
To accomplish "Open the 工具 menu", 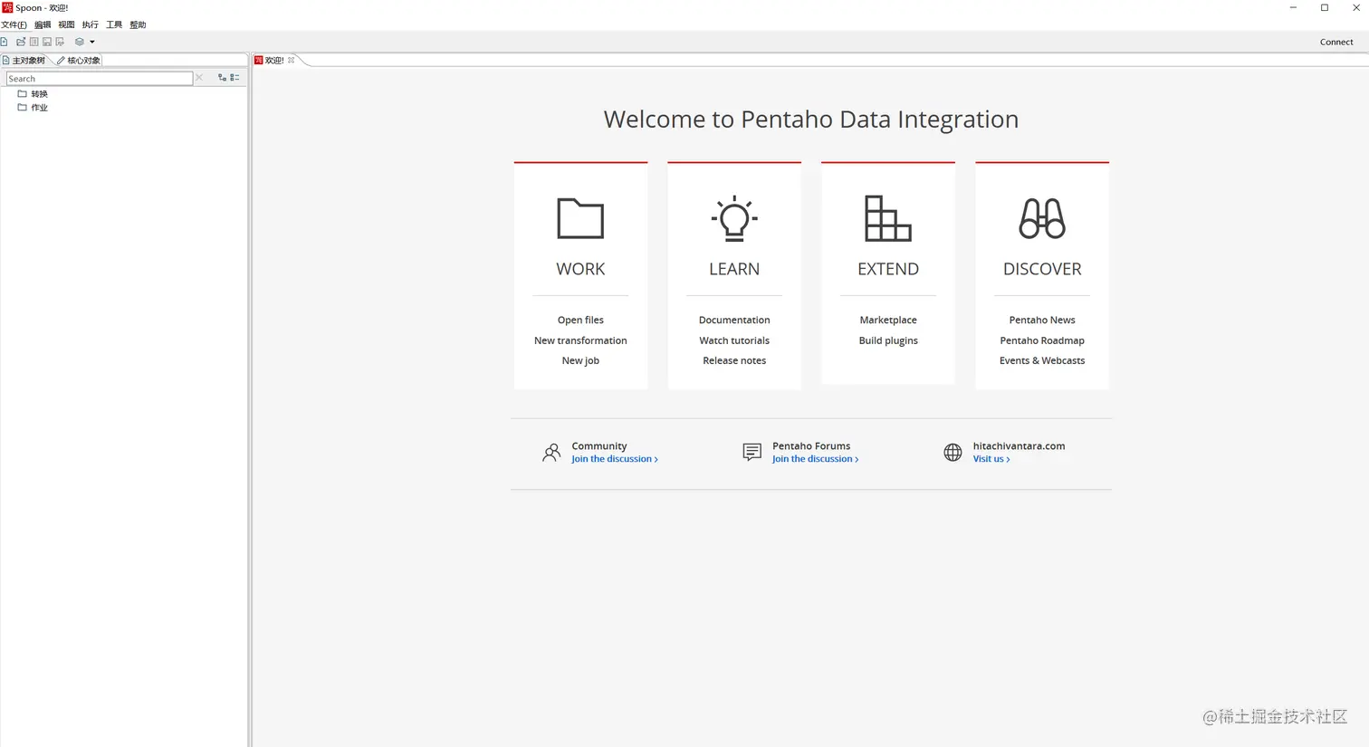I will [114, 24].
